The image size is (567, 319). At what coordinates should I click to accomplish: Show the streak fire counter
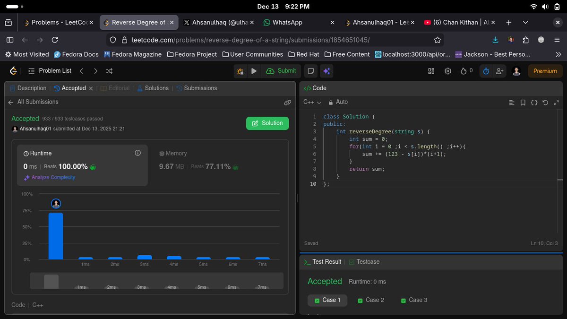467,71
